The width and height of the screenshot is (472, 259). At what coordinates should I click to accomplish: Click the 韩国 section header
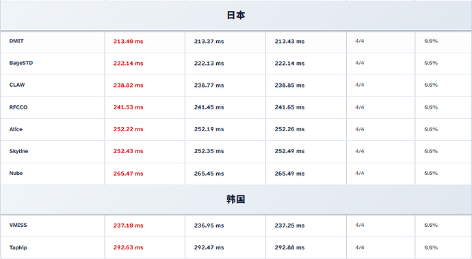[x=236, y=199]
